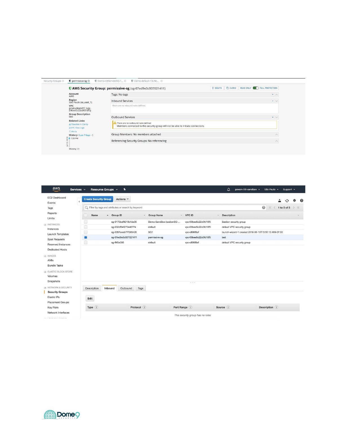The height and width of the screenshot is (447, 345).
Task: Add a tag with plus icon
Action: click(273, 95)
